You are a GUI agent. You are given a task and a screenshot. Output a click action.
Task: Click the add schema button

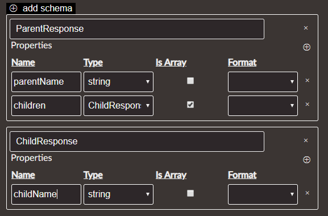(x=41, y=9)
